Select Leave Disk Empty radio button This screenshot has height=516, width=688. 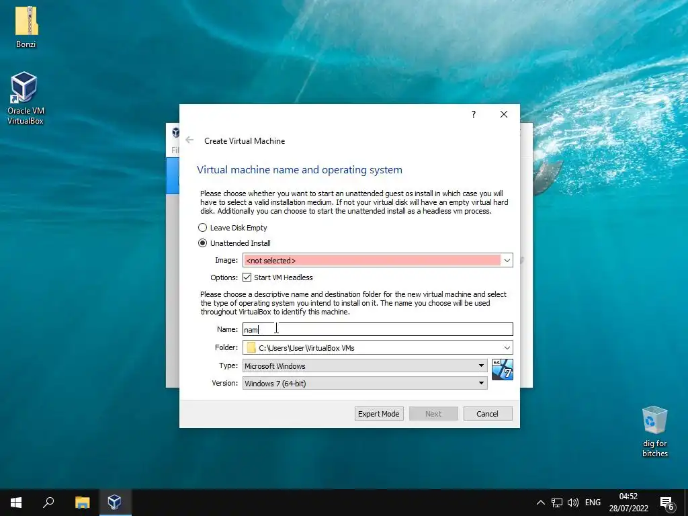tap(202, 228)
